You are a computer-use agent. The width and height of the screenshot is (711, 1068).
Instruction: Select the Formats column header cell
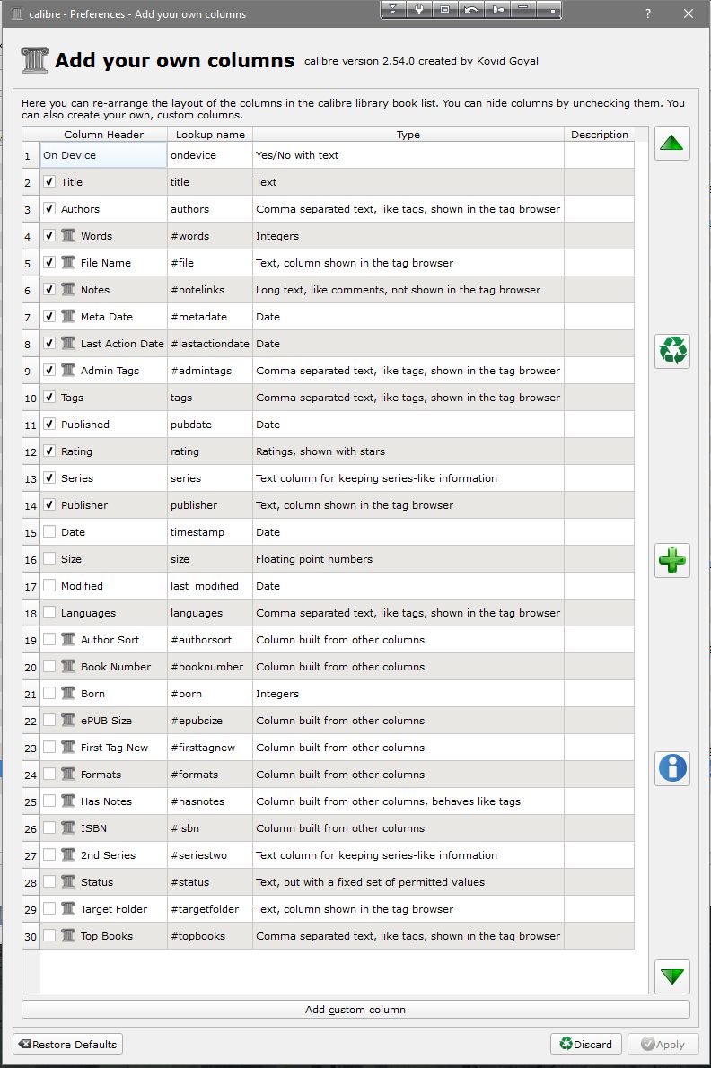[103, 775]
